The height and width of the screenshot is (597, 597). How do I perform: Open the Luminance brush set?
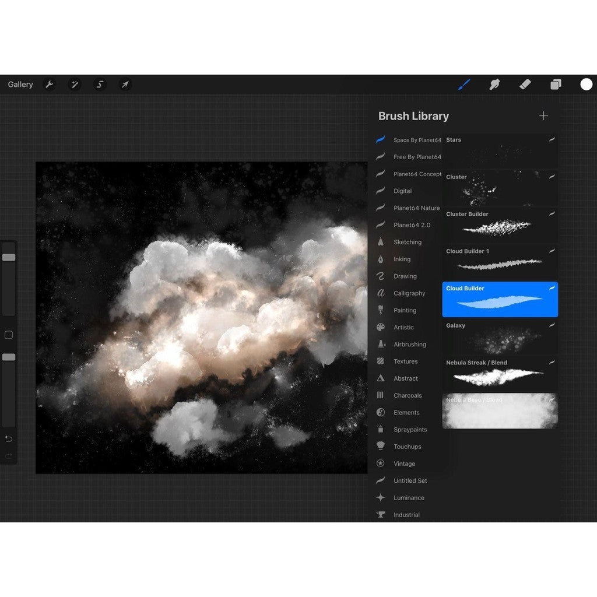point(407,497)
